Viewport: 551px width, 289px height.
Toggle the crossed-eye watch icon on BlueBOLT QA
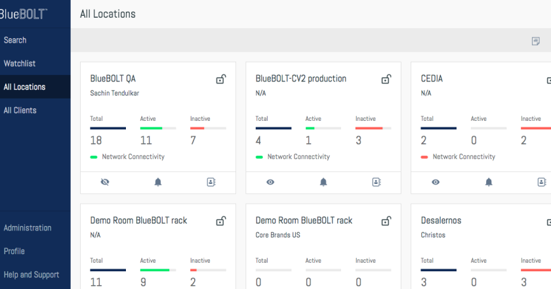pos(105,182)
